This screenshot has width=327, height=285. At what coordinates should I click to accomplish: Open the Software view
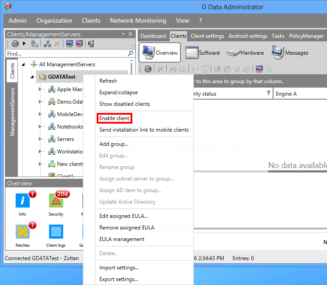pyautogui.click(x=203, y=52)
